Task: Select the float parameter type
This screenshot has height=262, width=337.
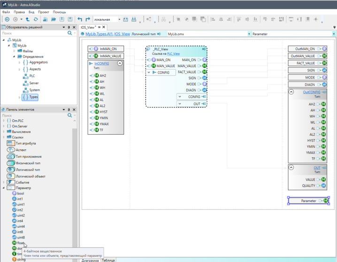Action: click(21, 243)
